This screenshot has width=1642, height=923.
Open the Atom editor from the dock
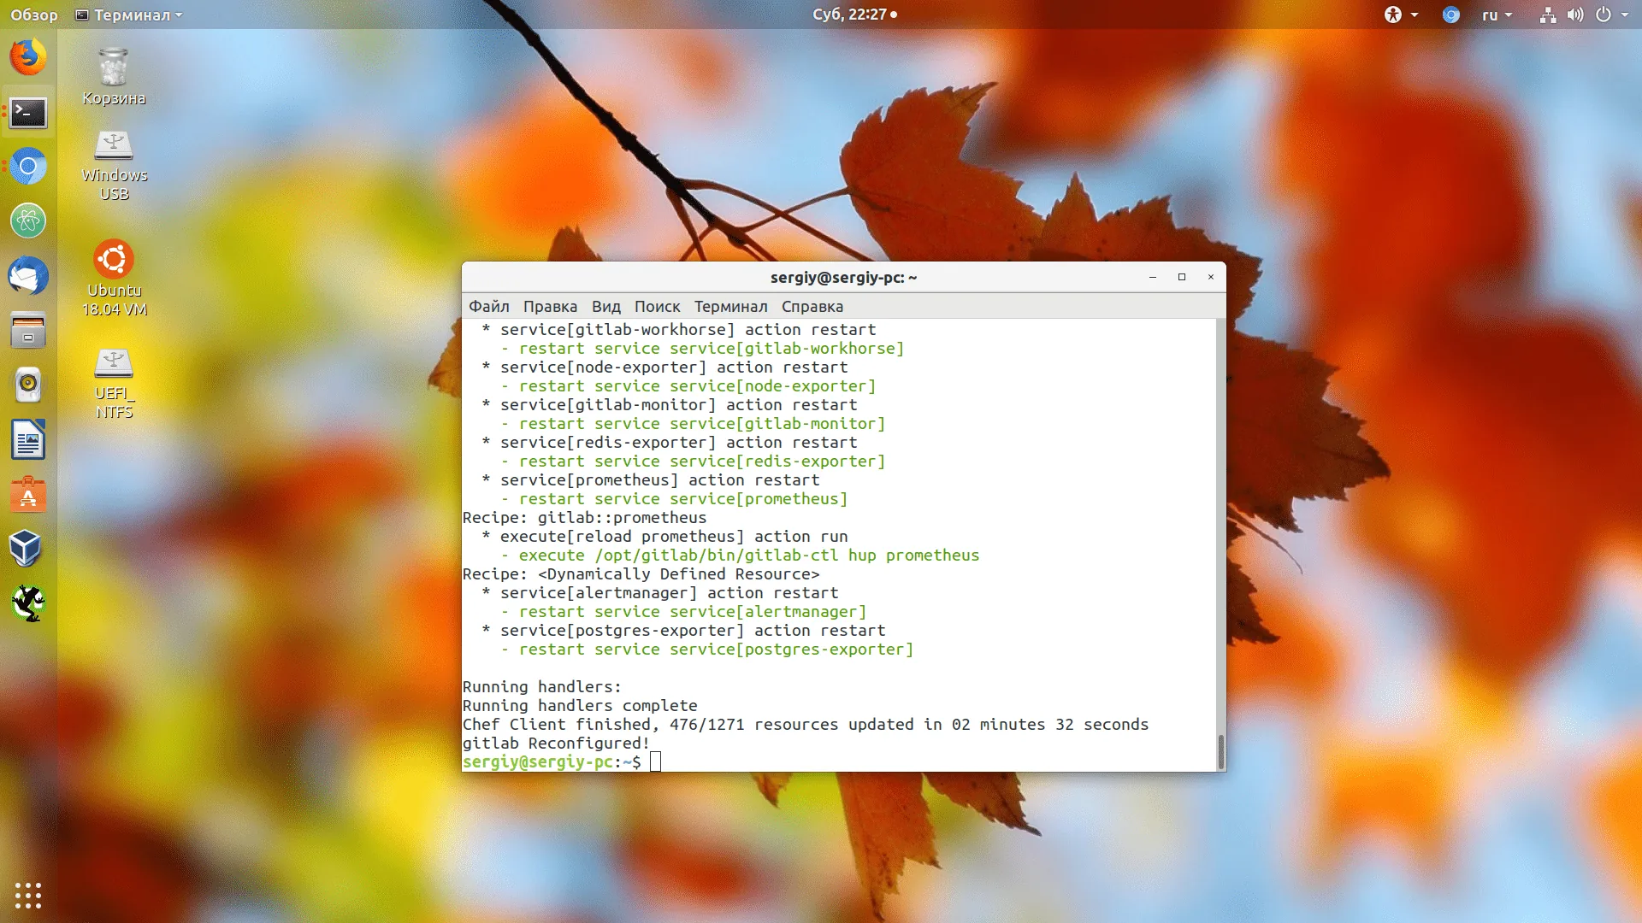[x=28, y=220]
